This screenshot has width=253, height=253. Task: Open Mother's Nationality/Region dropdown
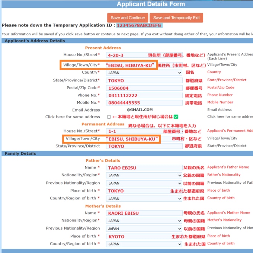144,221
